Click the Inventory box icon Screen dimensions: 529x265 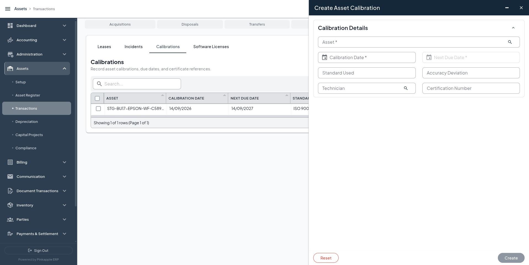[x=10, y=205]
